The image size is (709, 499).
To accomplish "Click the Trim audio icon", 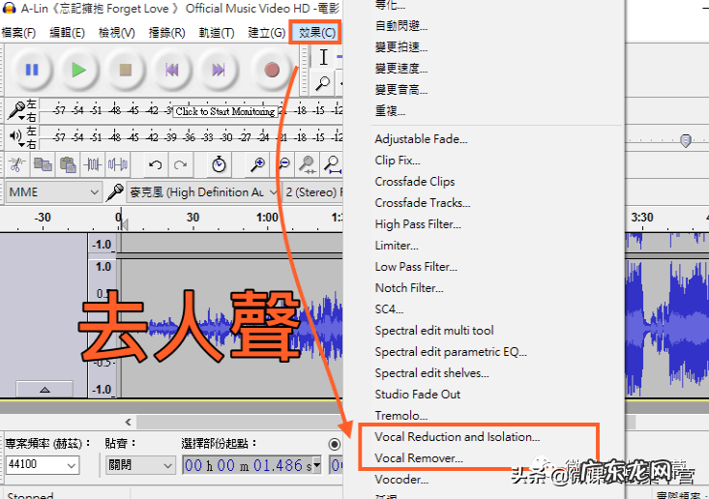I will [x=93, y=164].
